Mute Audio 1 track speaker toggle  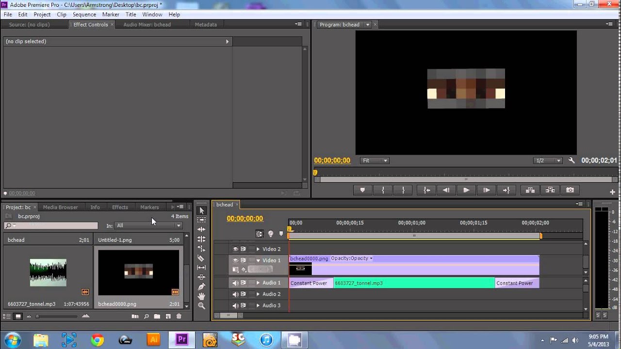(x=235, y=283)
